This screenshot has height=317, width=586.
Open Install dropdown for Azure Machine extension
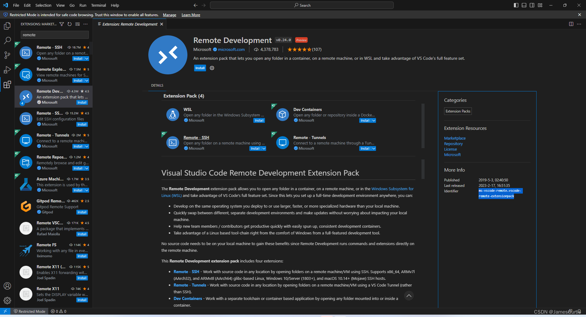coord(87,190)
